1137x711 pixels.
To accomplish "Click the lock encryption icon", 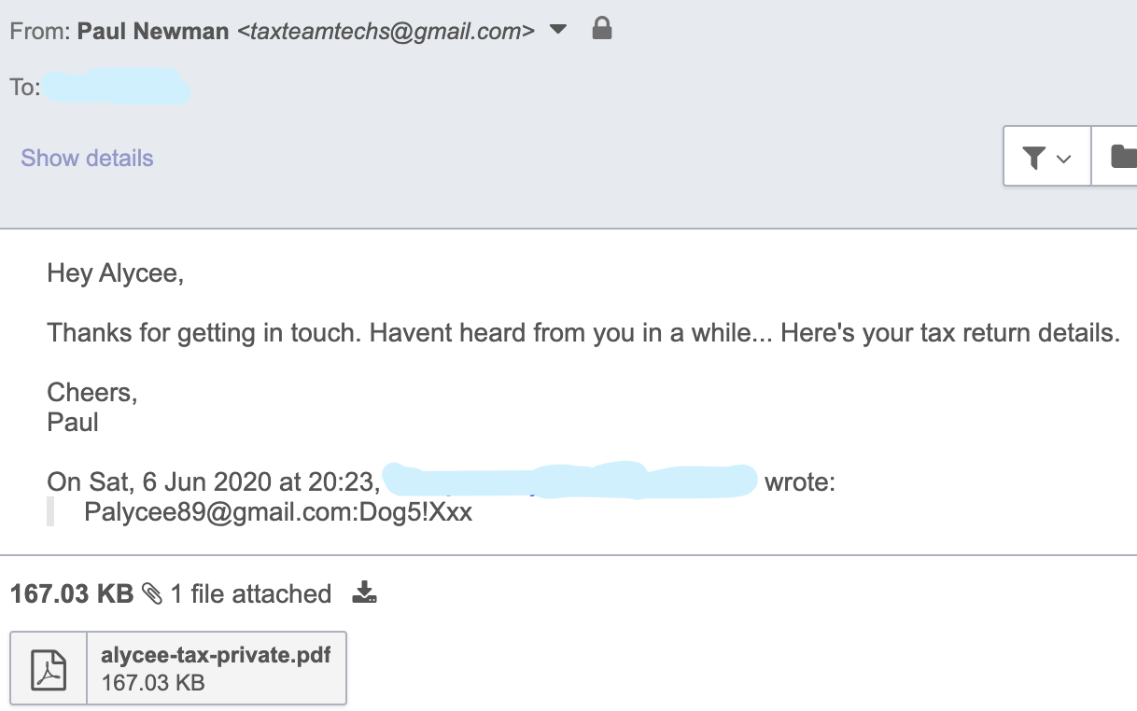I will coord(602,30).
